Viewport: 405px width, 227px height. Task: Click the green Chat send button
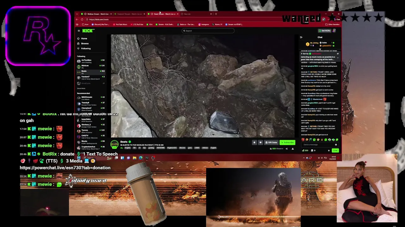[x=335, y=150]
